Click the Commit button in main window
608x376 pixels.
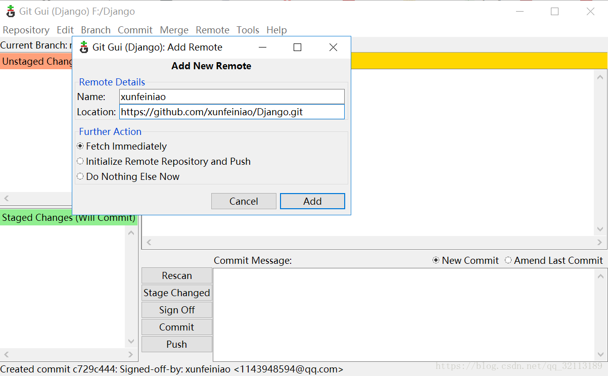coord(177,327)
